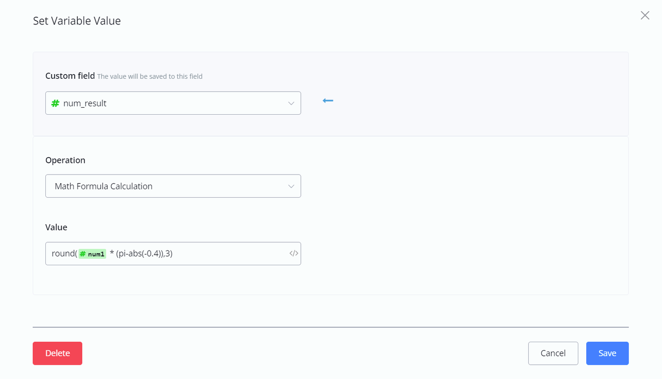Close the Set Variable Value dialog
Image resolution: width=662 pixels, height=379 pixels.
pyautogui.click(x=645, y=16)
